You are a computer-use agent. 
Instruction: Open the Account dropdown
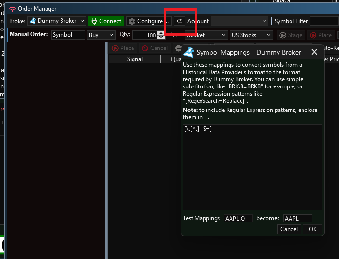239,21
